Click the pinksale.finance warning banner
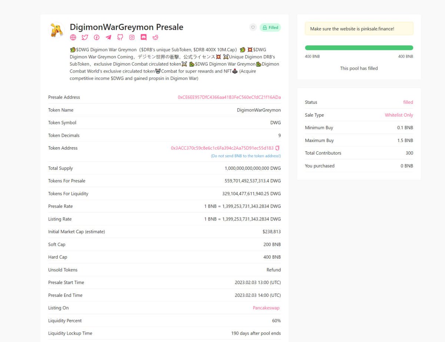The width and height of the screenshot is (445, 342). (x=359, y=29)
